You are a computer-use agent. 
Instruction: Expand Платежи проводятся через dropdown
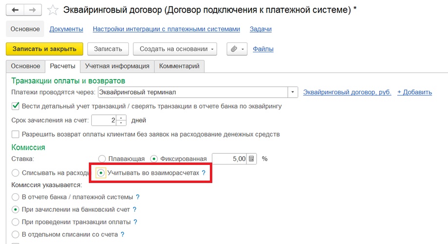[x=292, y=92]
